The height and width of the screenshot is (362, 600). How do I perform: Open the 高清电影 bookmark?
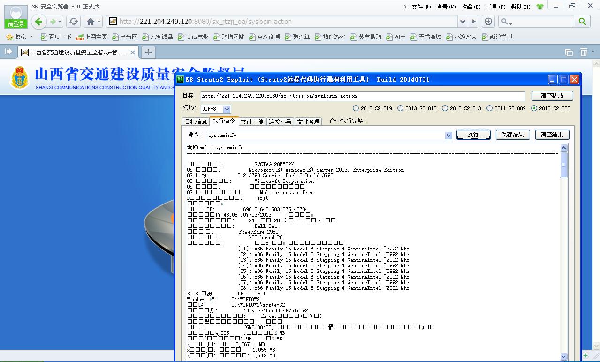pos(193,37)
